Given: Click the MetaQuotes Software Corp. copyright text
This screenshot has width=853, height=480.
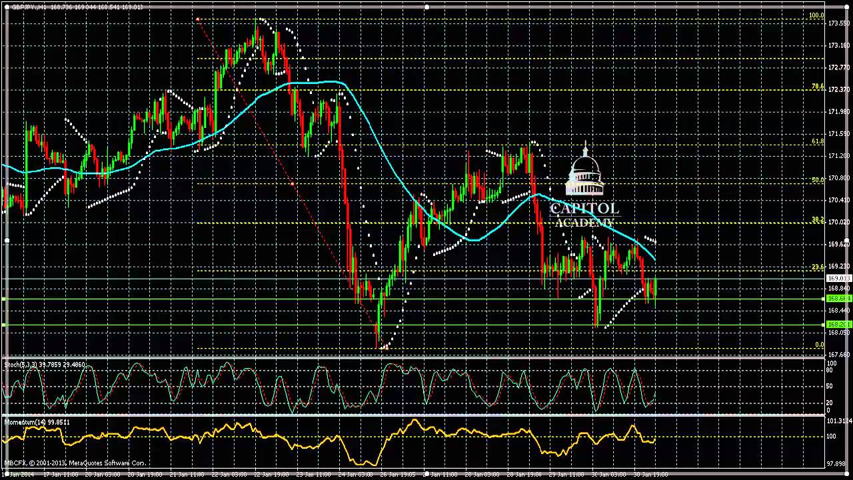Looking at the screenshot, I should point(75,463).
